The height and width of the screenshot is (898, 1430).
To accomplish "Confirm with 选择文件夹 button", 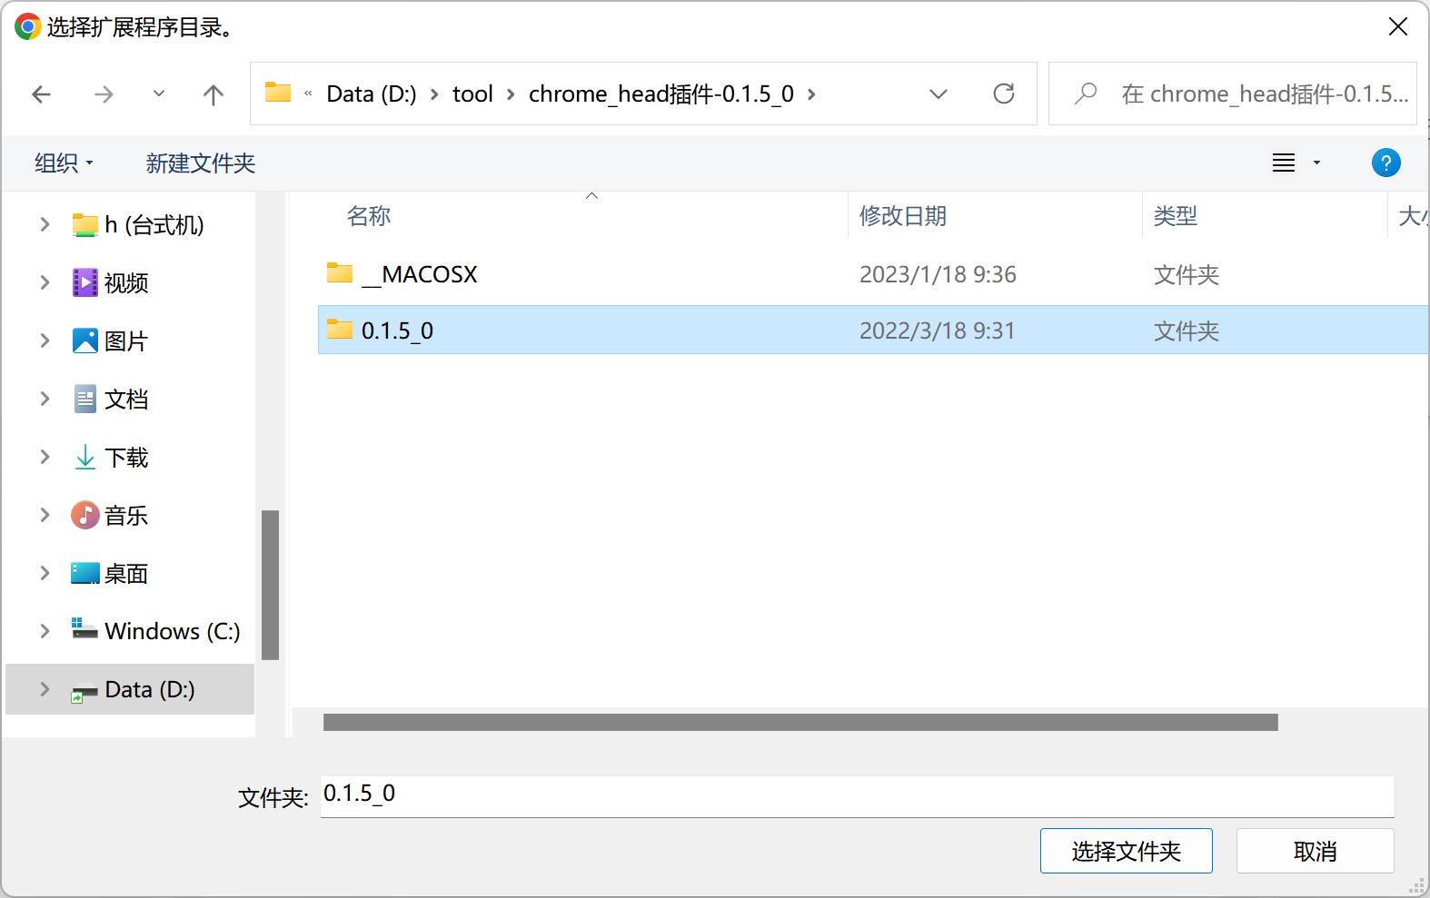I will [x=1126, y=851].
